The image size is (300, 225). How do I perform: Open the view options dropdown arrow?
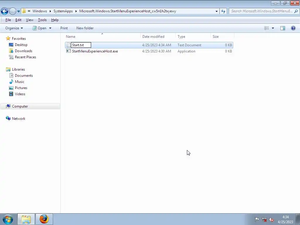point(273,28)
